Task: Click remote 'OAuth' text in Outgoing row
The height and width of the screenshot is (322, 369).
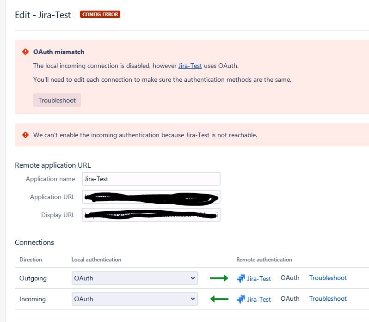Action: [290, 278]
